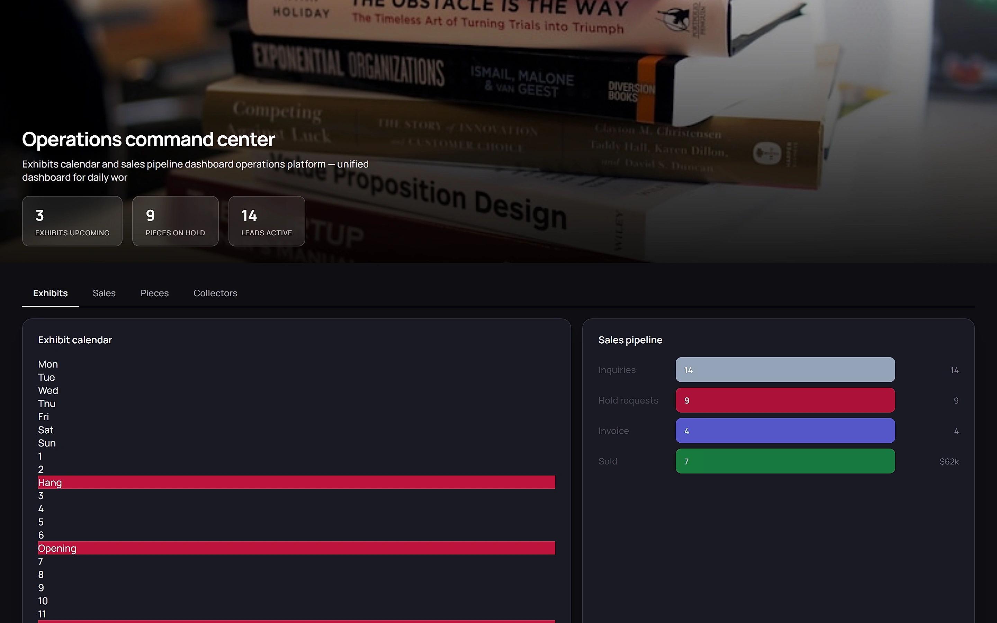Click the Invoice stage label

(613, 431)
